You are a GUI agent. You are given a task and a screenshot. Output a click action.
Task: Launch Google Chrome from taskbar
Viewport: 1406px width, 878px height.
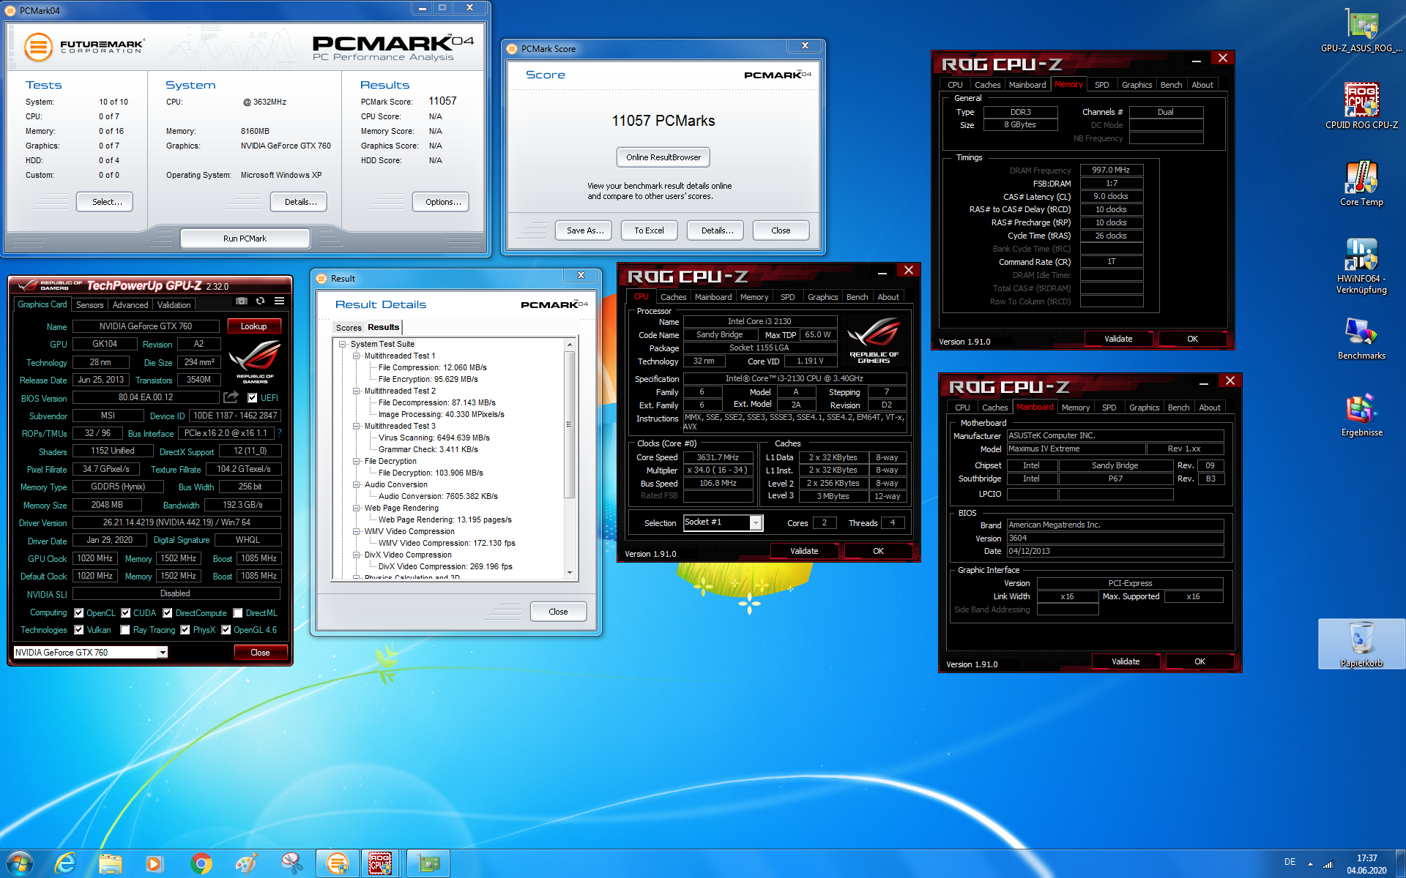201,863
